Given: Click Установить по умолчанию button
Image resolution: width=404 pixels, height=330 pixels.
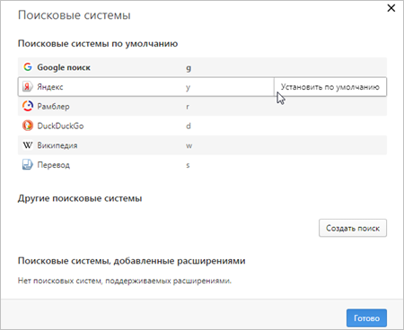Looking at the screenshot, I should tap(330, 87).
